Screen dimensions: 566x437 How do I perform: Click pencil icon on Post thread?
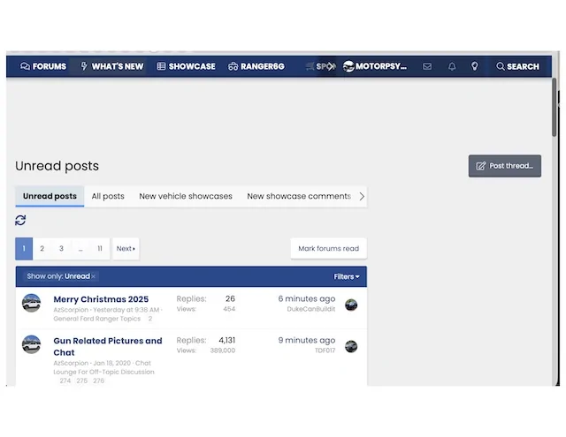pos(481,166)
